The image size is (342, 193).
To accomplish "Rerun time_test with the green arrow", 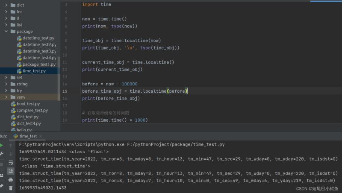I will tap(1, 145).
